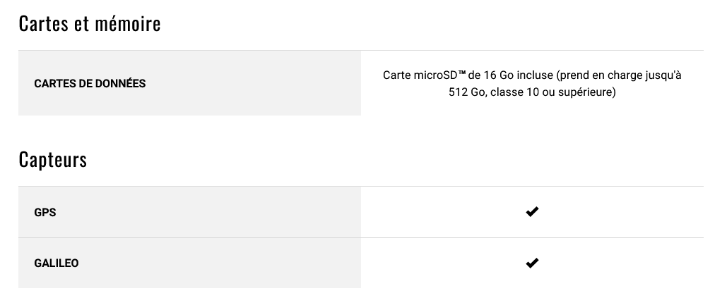Screen dimensions: 727x305
Task: Click the GALILEO row label
Action: click(x=56, y=263)
